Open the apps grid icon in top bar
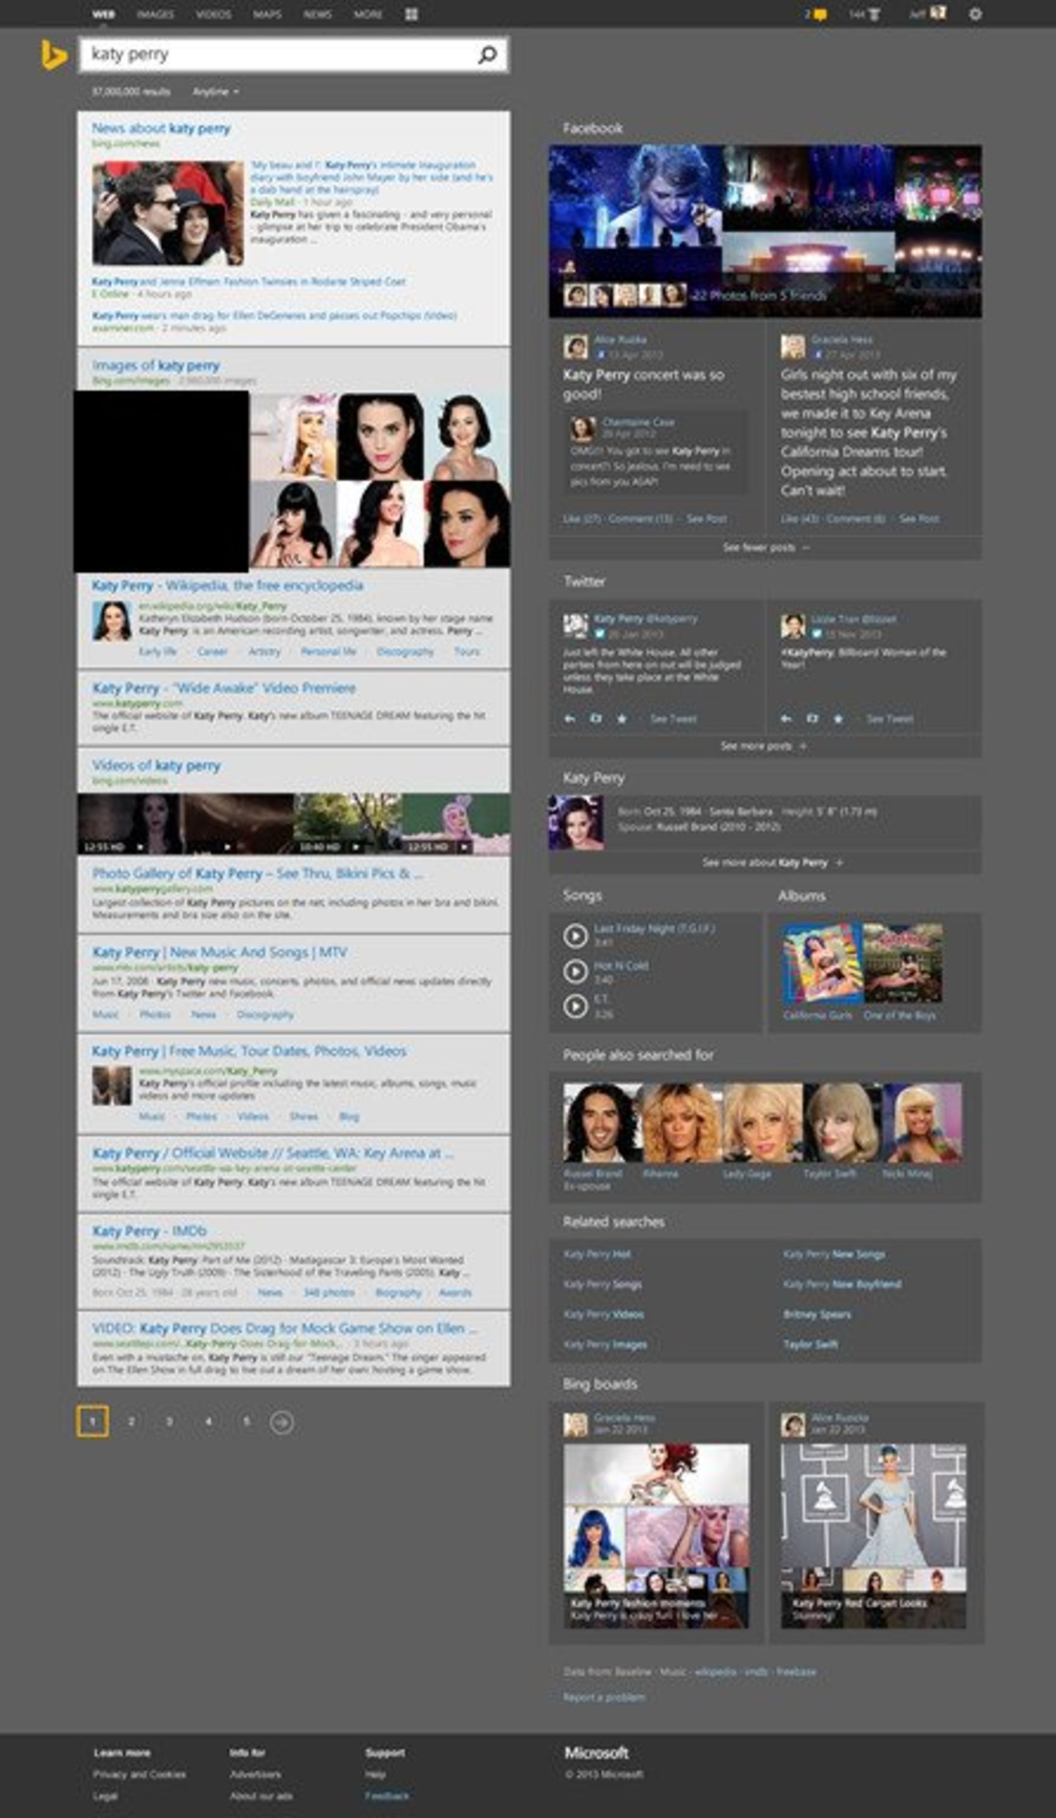The height and width of the screenshot is (1818, 1056). coord(411,14)
